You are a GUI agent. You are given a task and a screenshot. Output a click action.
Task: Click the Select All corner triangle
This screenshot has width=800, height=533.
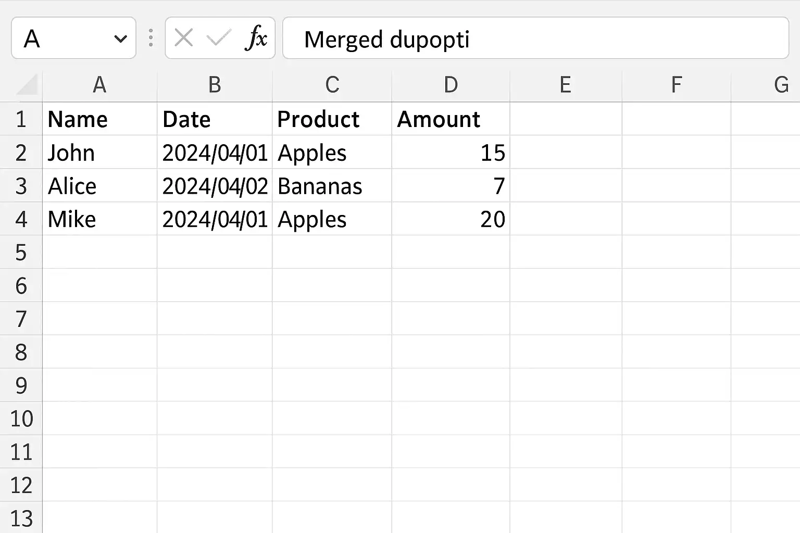[27, 85]
